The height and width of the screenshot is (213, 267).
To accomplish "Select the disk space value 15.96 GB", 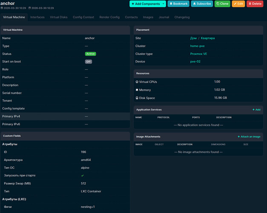I will tap(221, 98).
